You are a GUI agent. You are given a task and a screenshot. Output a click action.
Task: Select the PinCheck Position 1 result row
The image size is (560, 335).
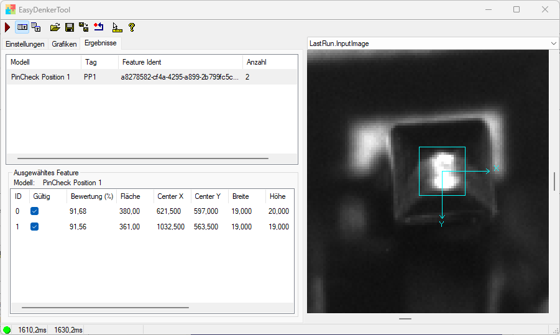click(41, 77)
